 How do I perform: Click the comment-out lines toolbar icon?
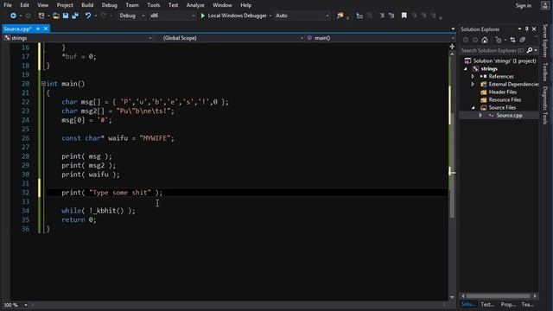click(x=382, y=16)
